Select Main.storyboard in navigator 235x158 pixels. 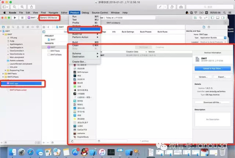(x=17, y=57)
